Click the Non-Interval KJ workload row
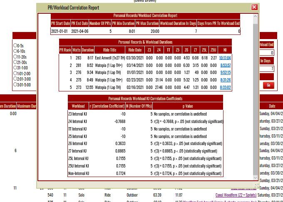 (x=146, y=173)
